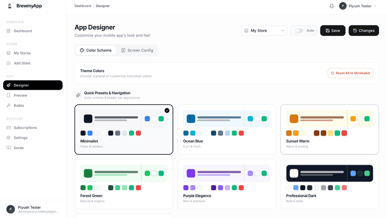Open the Guide menu item
Viewport: 387px width, 218px height.
click(33, 147)
